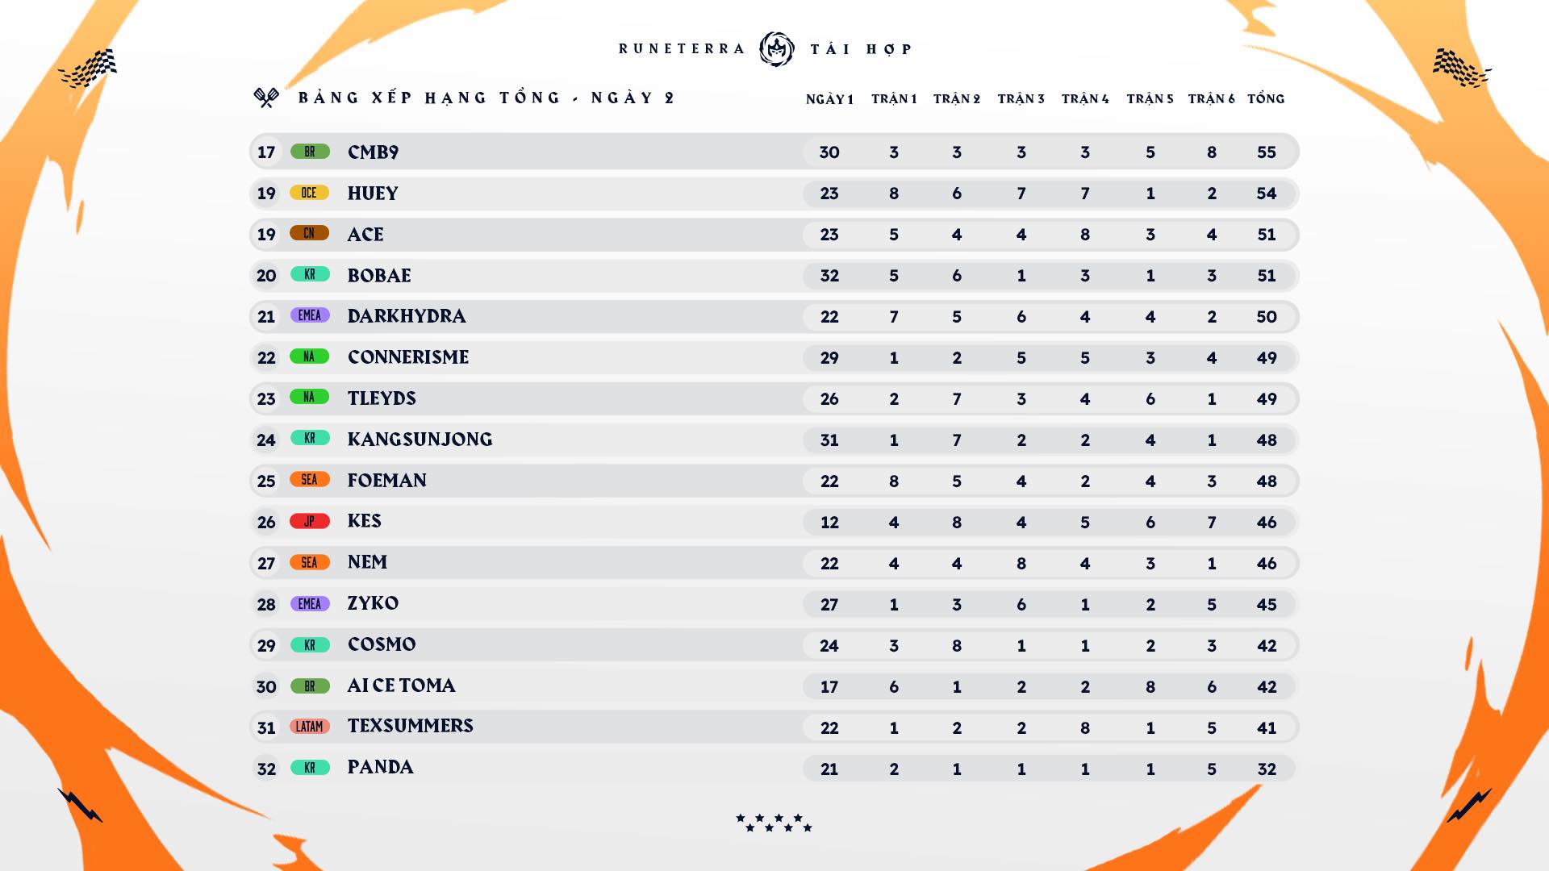Select the TRẬN 3 column header
The image size is (1549, 871).
click(x=1021, y=98)
